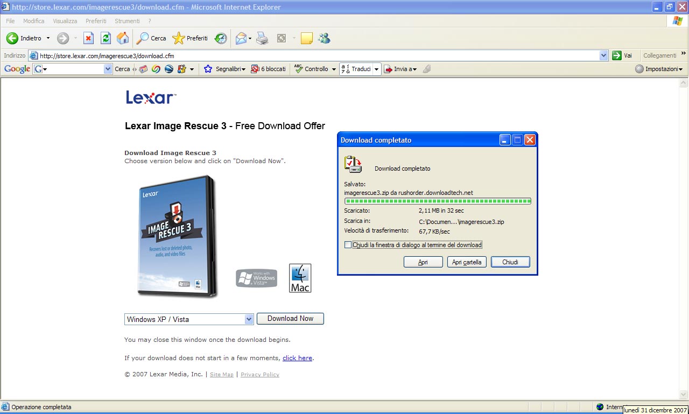Expand the Google search box dropdown arrow
Screen dimensions: 689x414
108,69
